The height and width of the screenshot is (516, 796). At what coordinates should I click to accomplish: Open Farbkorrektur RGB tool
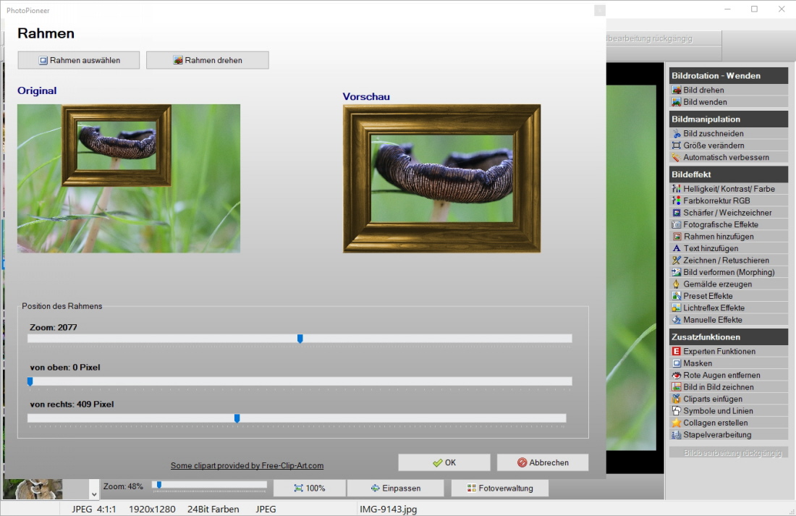coord(716,200)
